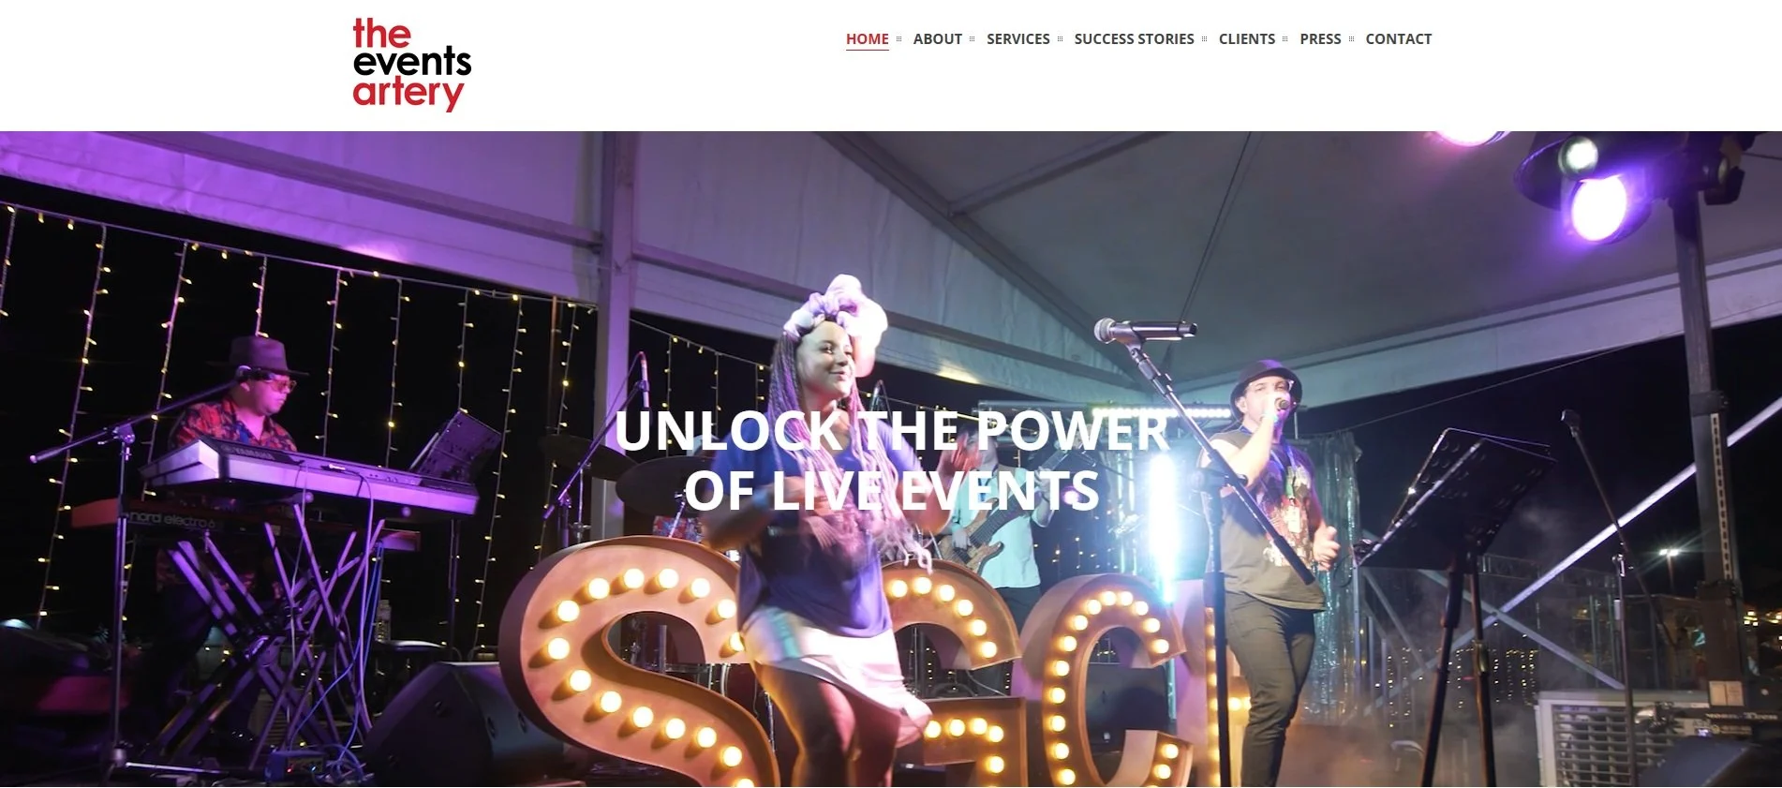Open the CONTACT link
Viewport: 1782px width, 788px height.
(x=1398, y=39)
